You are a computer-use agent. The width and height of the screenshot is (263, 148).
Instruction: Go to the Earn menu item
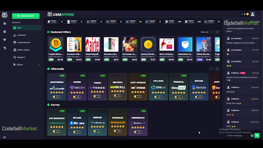(x=27, y=28)
